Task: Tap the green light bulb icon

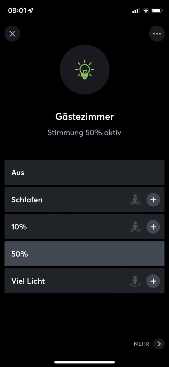Action: (85, 70)
